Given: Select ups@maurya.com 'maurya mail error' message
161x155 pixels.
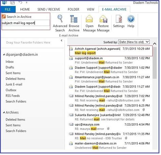Looking at the screenshot, I should 110,127.
